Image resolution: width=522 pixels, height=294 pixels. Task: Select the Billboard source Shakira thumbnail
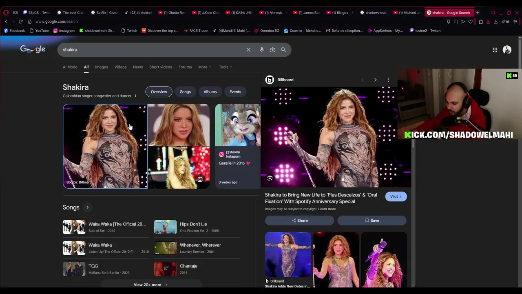[105, 146]
